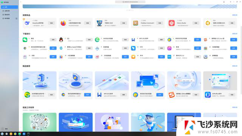
Task: Click the Chatbox Community app icon
Action: (135, 23)
